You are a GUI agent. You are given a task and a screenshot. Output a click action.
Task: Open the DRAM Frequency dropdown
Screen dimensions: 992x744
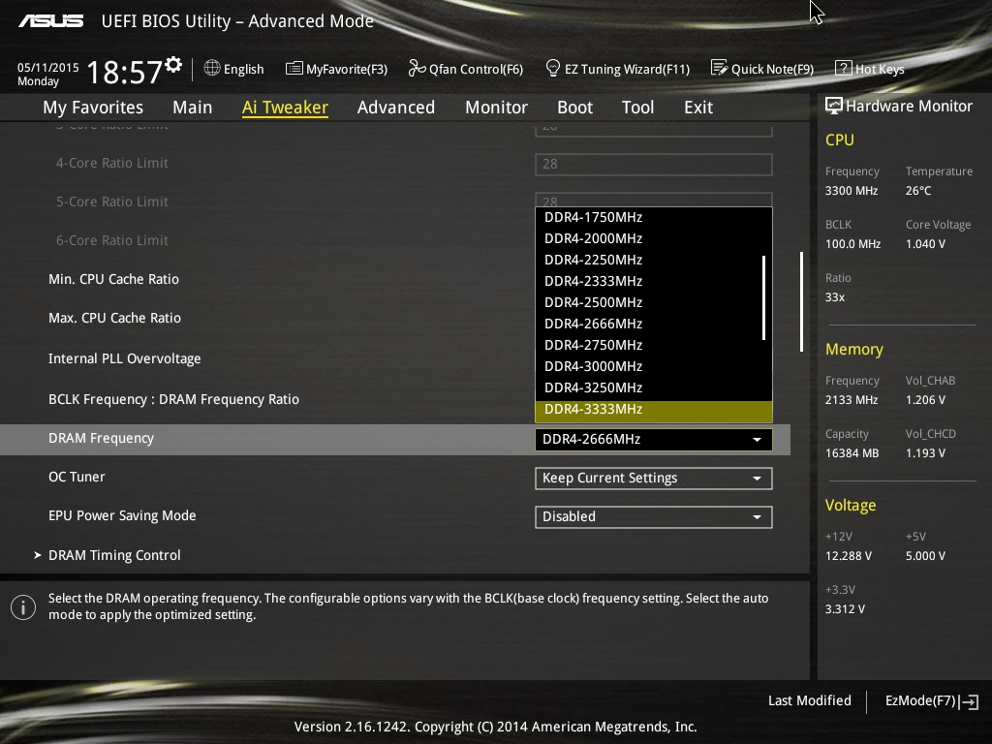pyautogui.click(x=654, y=440)
